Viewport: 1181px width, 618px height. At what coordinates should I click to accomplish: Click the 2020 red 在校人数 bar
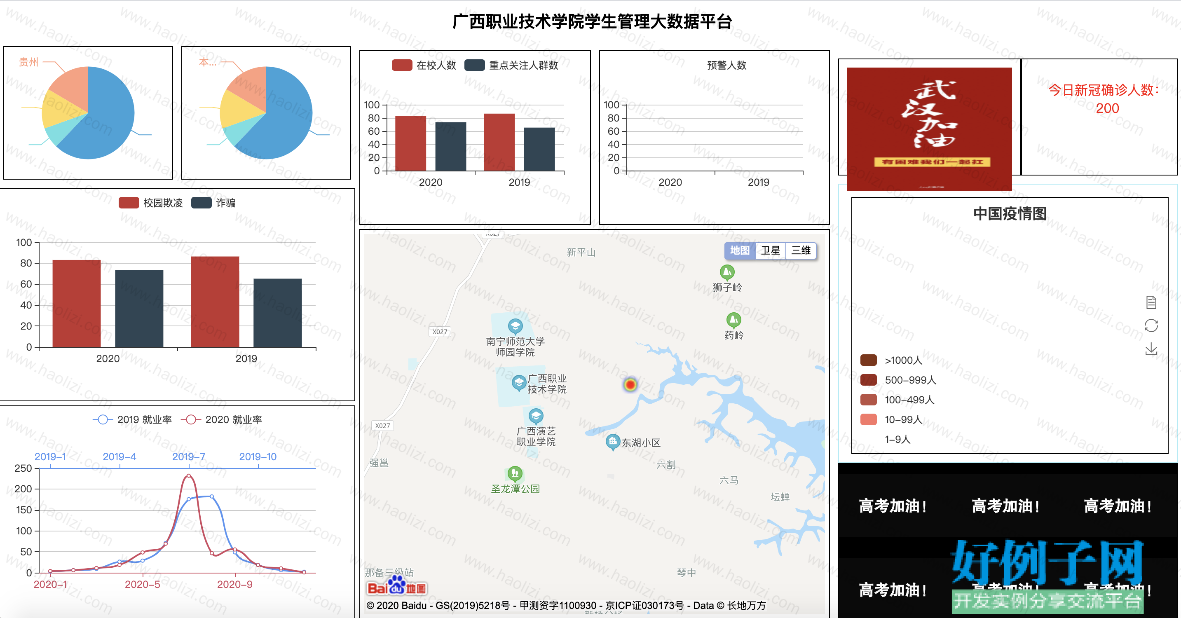tap(410, 143)
